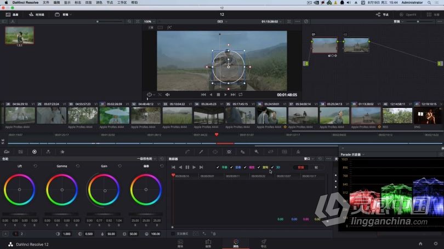Screen dimensions: 444x249
Task: Open the Home project manager icon
Action: 420,244
